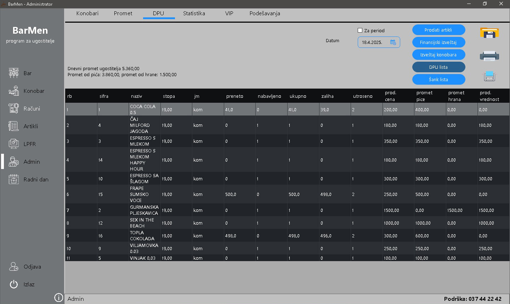510x304 pixels.
Task: Select the Promet tab
Action: 123,13
